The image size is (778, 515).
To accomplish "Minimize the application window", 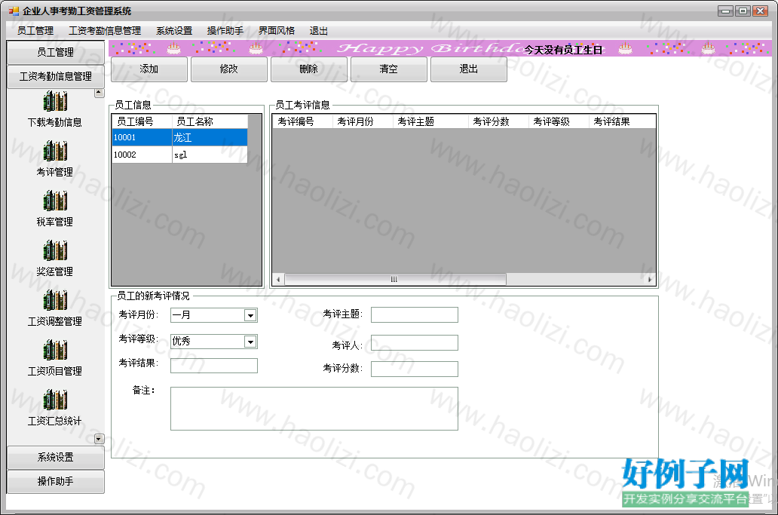I will pos(725,11).
